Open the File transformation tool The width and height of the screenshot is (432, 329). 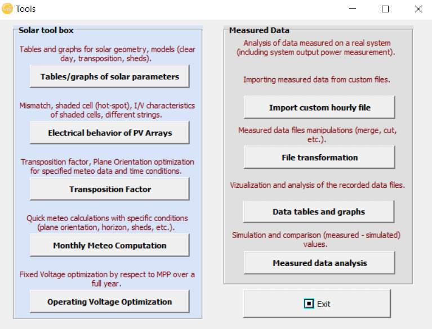click(x=319, y=157)
